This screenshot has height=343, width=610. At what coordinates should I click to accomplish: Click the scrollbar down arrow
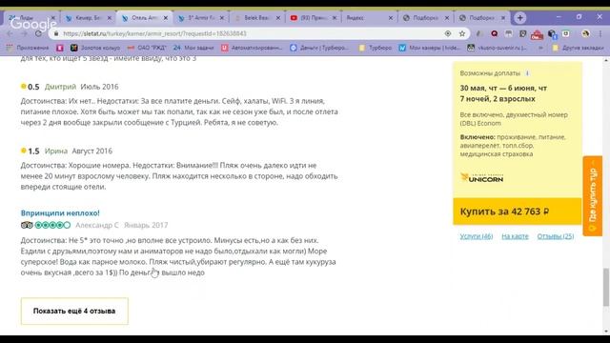tap(606, 332)
